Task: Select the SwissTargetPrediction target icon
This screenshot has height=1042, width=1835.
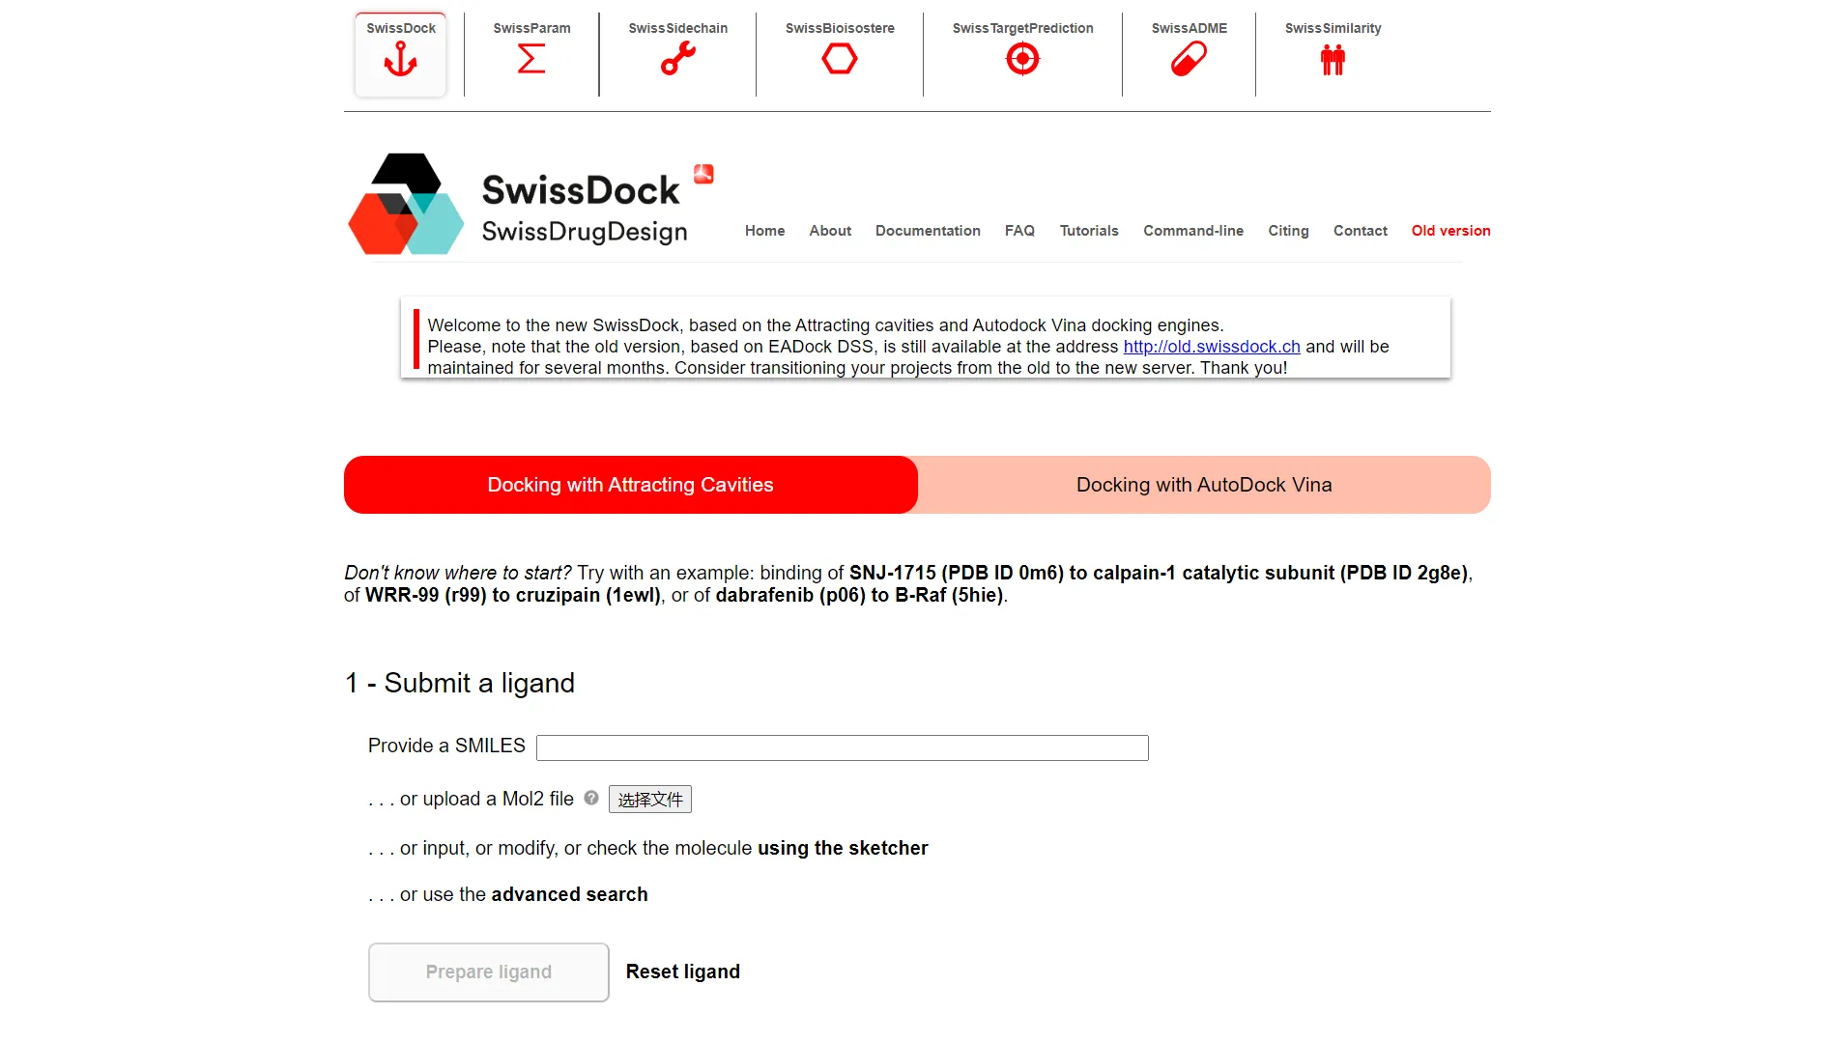Action: (x=1021, y=59)
